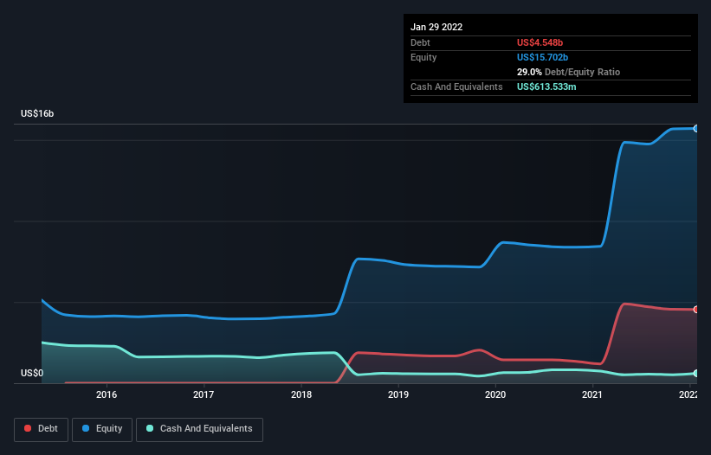The width and height of the screenshot is (711, 455).
Task: Click the Jan 29 2022 tooltip date
Action: pyautogui.click(x=436, y=27)
